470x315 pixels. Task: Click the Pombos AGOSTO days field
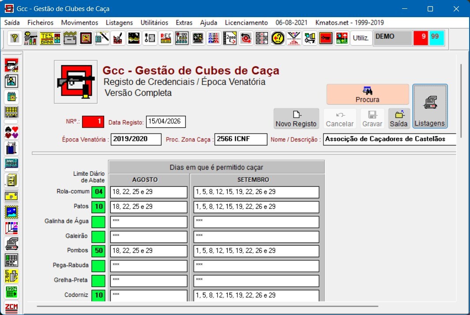149,251
